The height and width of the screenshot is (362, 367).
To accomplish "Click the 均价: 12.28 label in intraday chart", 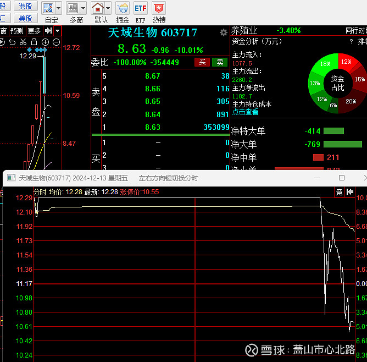I will (x=65, y=192).
